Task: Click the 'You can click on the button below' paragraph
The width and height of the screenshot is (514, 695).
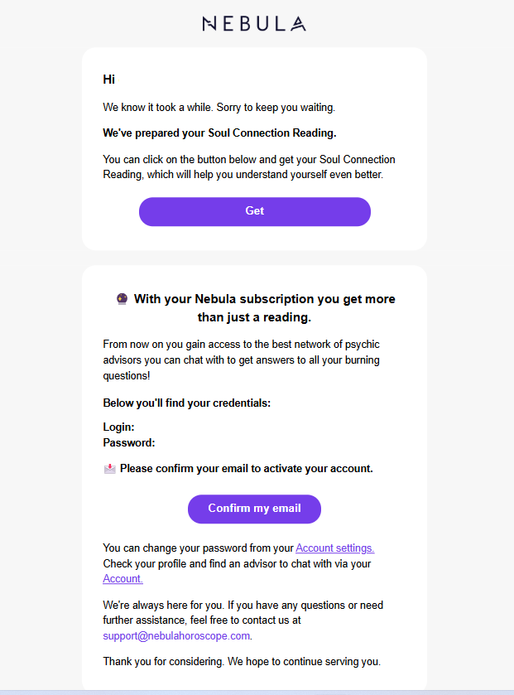Action: click(x=249, y=167)
